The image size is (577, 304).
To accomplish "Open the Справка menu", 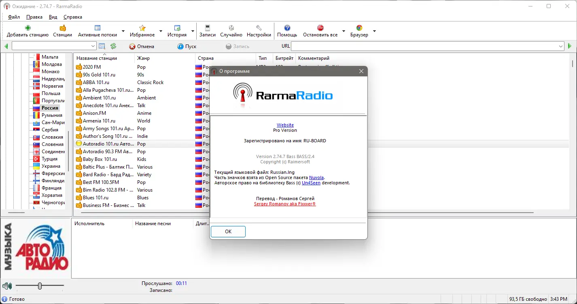I will coord(73,17).
